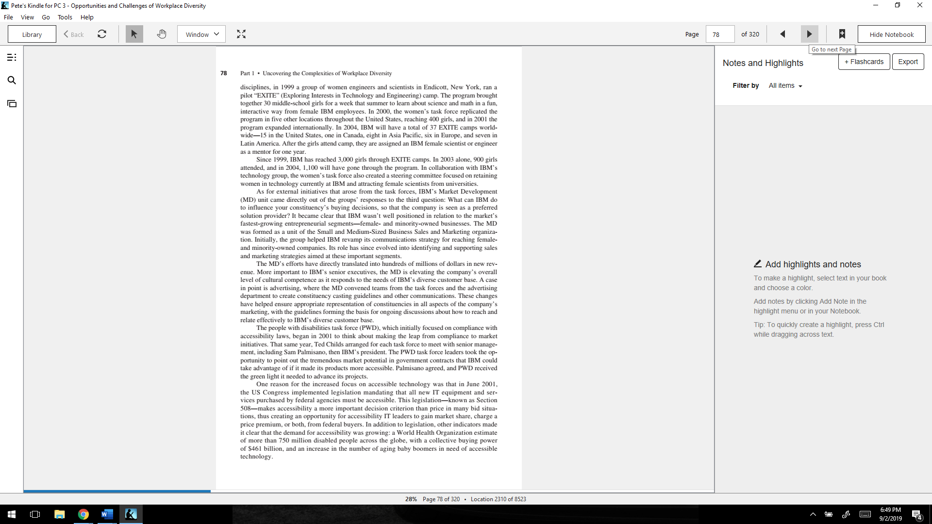Open the search magnifier in sidebar
The width and height of the screenshot is (932, 524).
pos(12,81)
